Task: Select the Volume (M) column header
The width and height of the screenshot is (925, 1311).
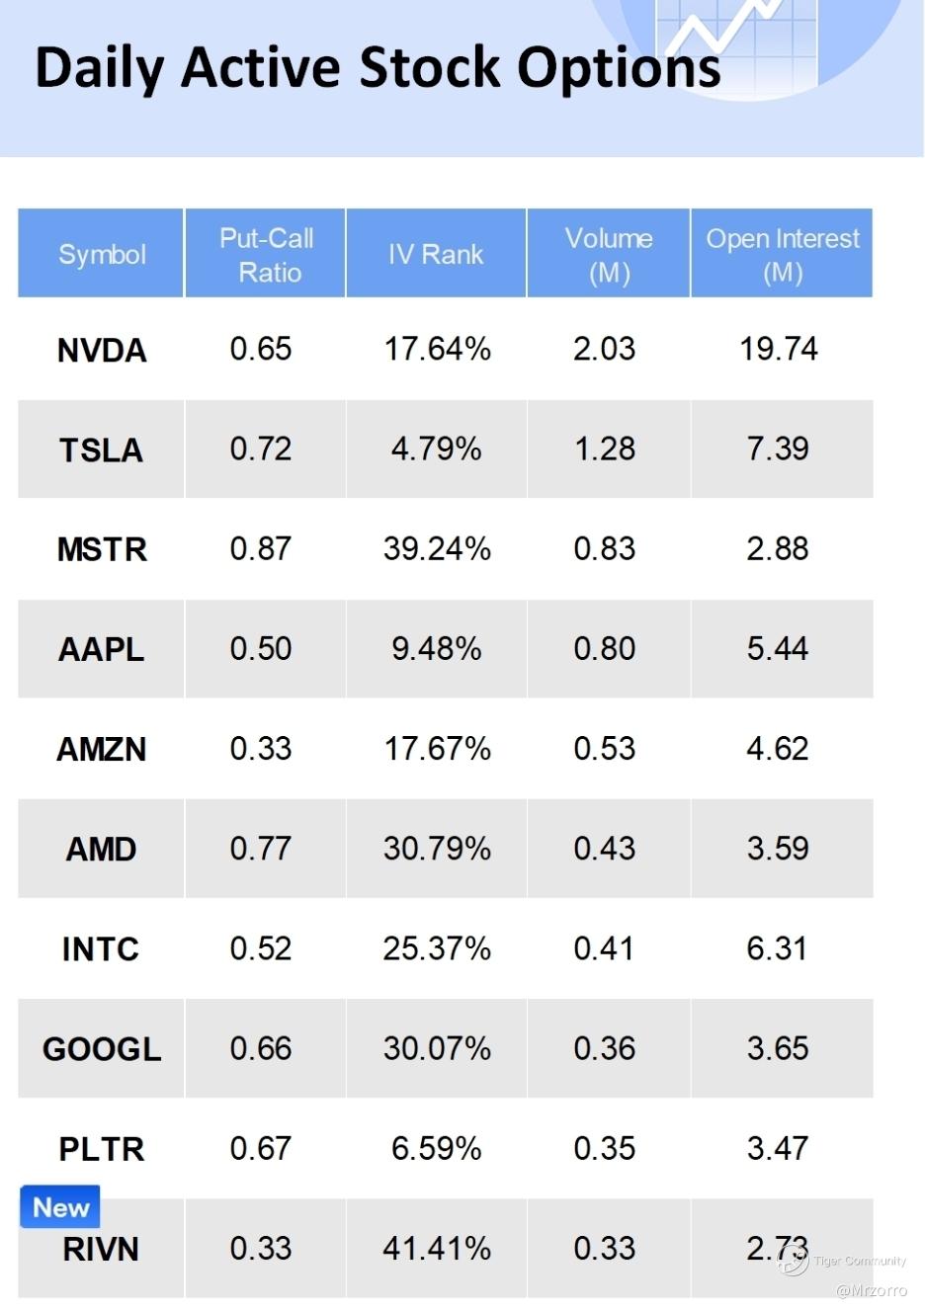Action: [x=609, y=254]
